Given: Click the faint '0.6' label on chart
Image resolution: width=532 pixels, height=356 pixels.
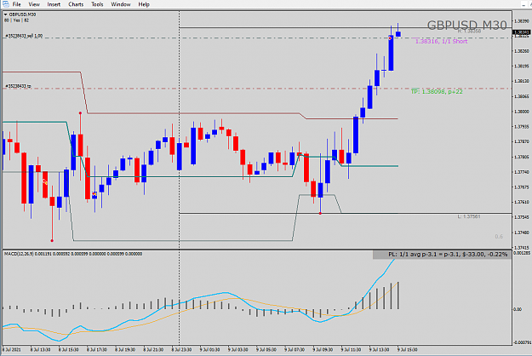Looking at the screenshot, I should click(499, 237).
